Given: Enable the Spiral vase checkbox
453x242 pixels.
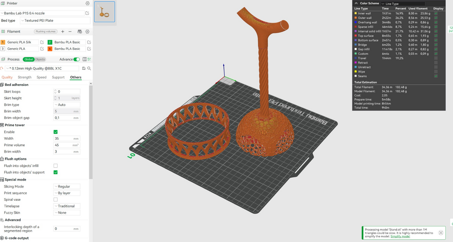Looking at the screenshot, I should [55, 200].
